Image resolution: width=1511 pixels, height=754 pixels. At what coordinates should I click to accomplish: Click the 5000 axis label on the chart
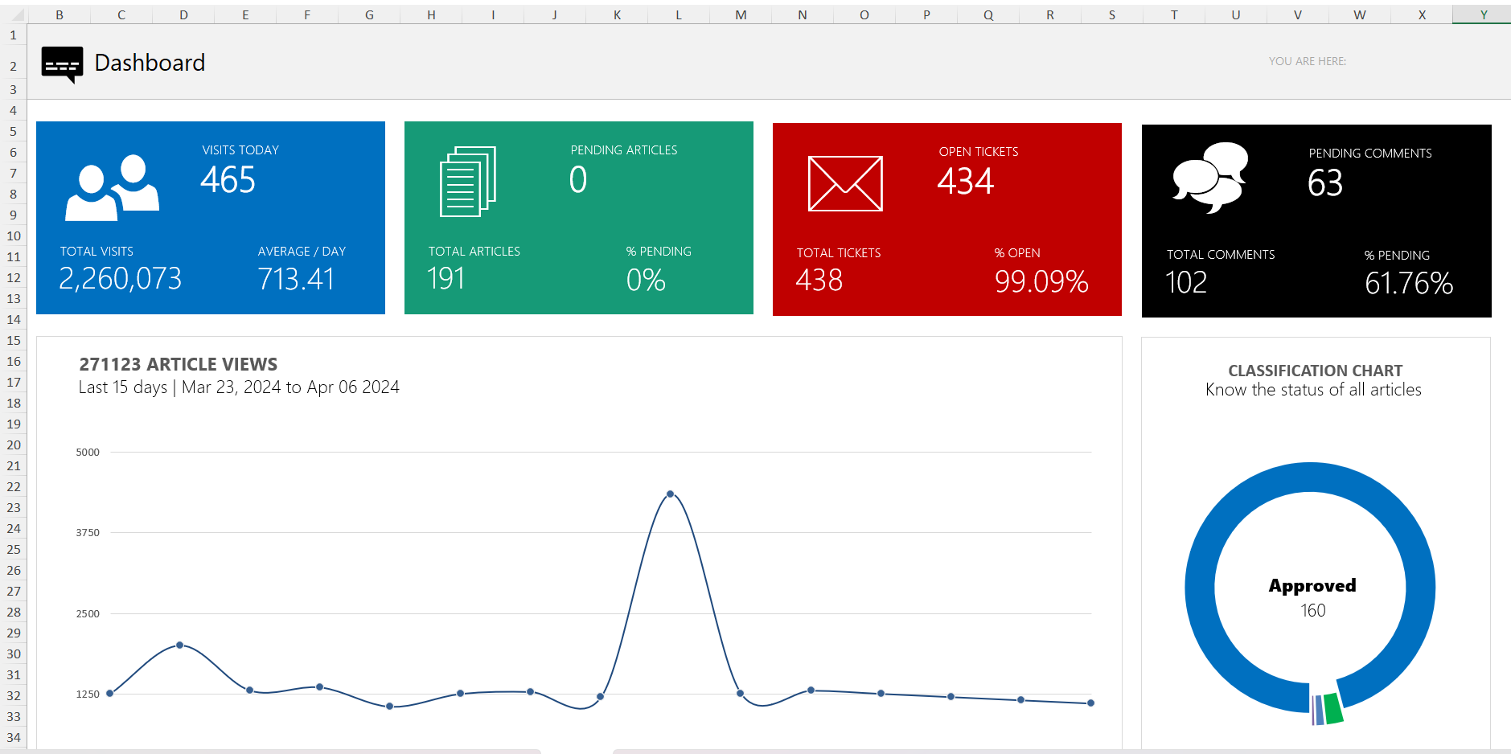tap(88, 453)
